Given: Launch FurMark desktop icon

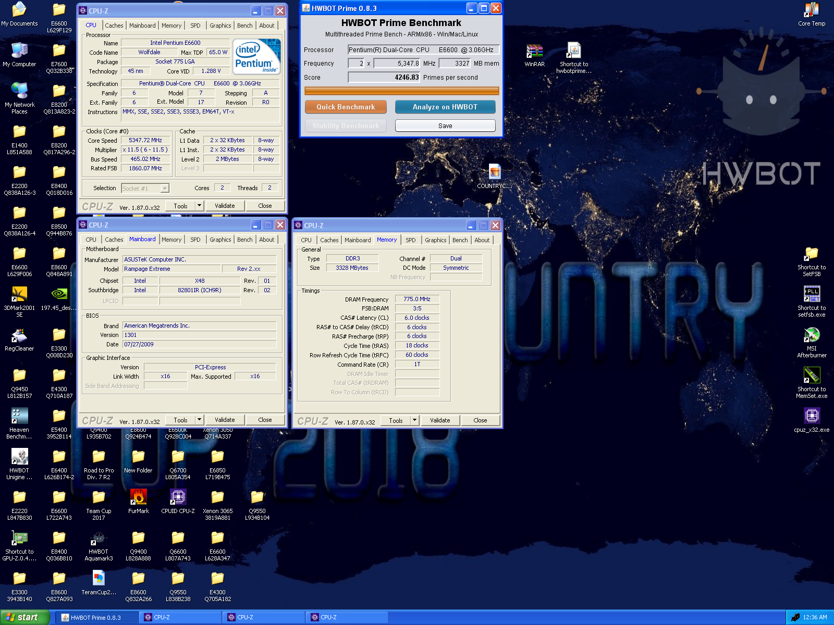Looking at the screenshot, I should pos(138,497).
